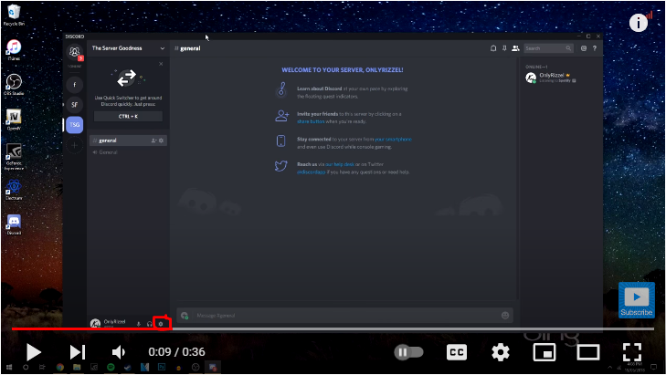Viewport: 666px width, 375px height.
Task: Open Discord desktop shortcut
Action: click(x=14, y=224)
